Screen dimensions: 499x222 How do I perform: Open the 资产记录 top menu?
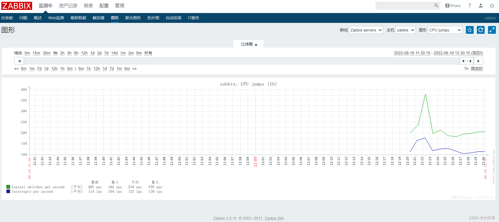coord(68,5)
